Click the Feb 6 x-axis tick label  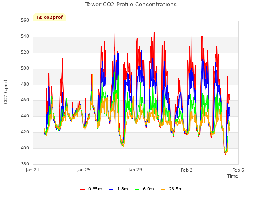(238, 170)
